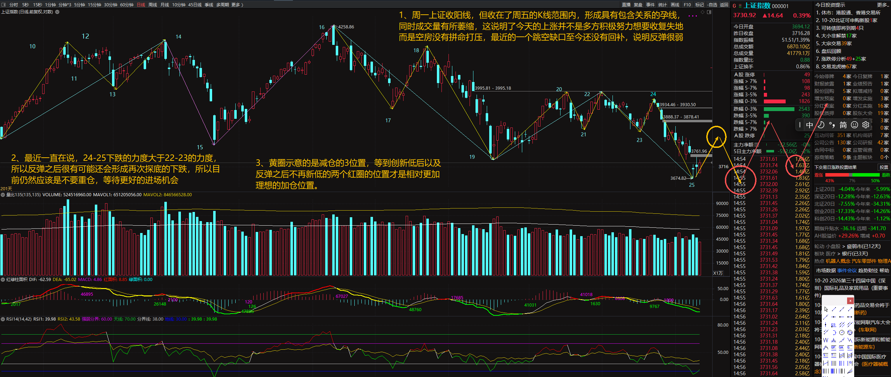The height and width of the screenshot is (377, 891).
Task: Toggle Chinese/English input mode 中
Action: (810, 125)
